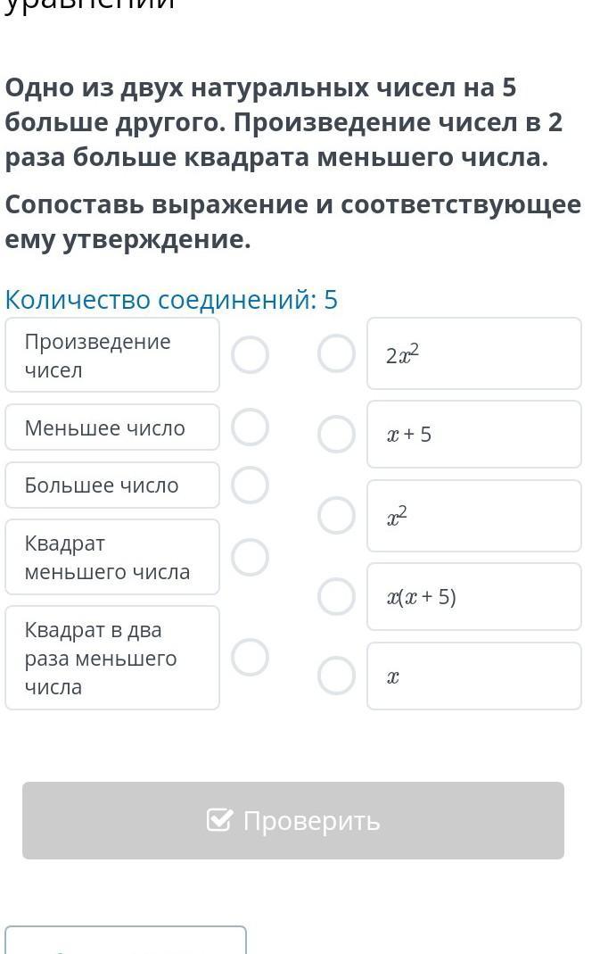Select connector circle beside Меньшее число

[250, 427]
